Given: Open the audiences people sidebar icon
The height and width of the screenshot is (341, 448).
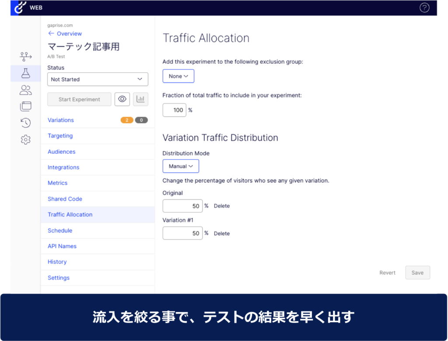Looking at the screenshot, I should (x=26, y=90).
